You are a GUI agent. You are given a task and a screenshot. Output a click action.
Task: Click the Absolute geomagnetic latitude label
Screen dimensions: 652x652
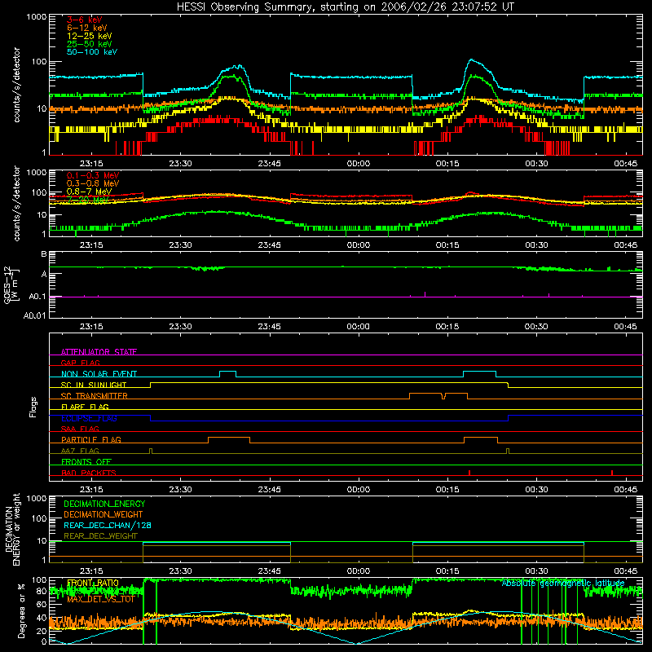563,583
